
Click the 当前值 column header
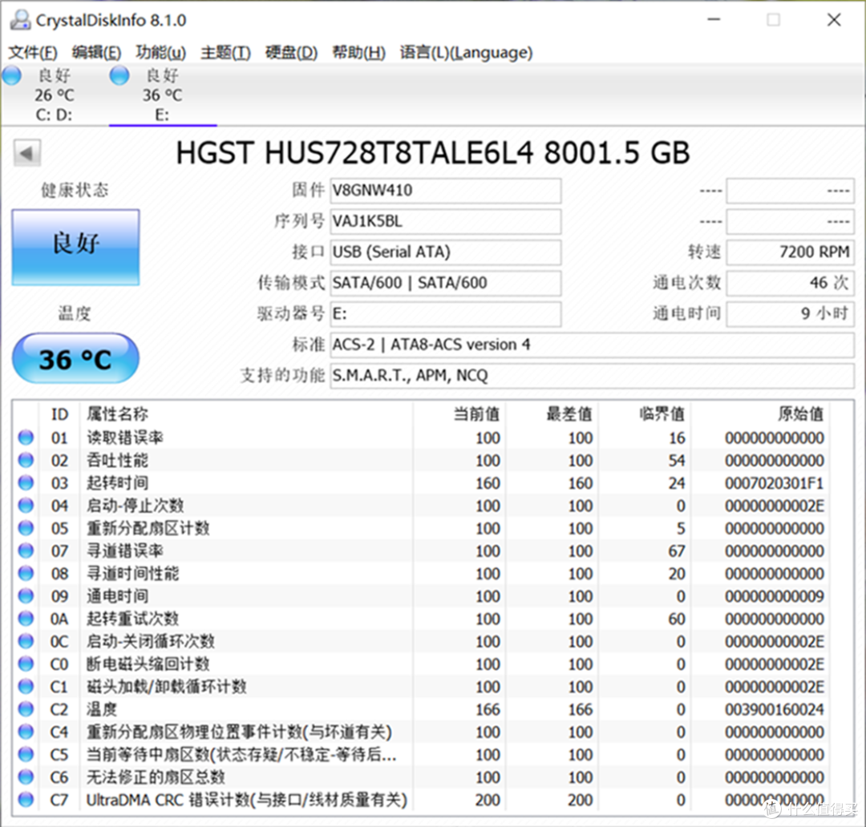(x=476, y=414)
